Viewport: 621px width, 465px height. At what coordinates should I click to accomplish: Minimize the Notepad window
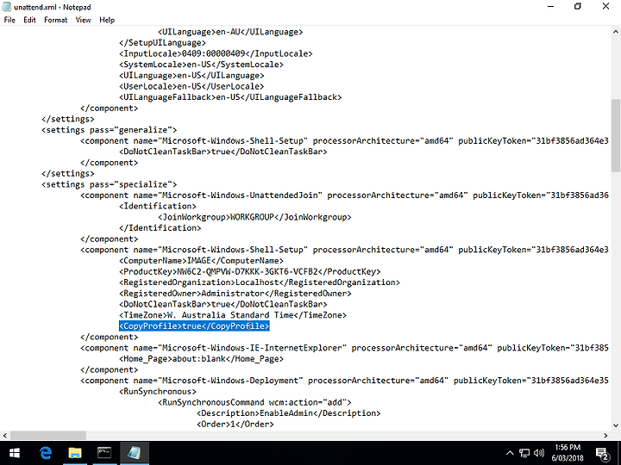click(550, 7)
